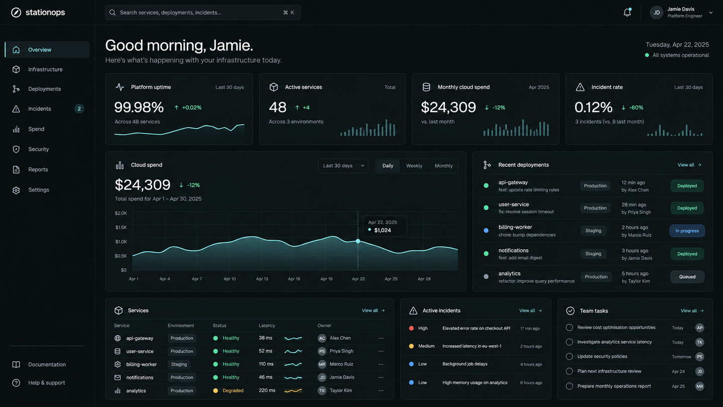Click the Platform uptime pulse icon

[x=119, y=87]
